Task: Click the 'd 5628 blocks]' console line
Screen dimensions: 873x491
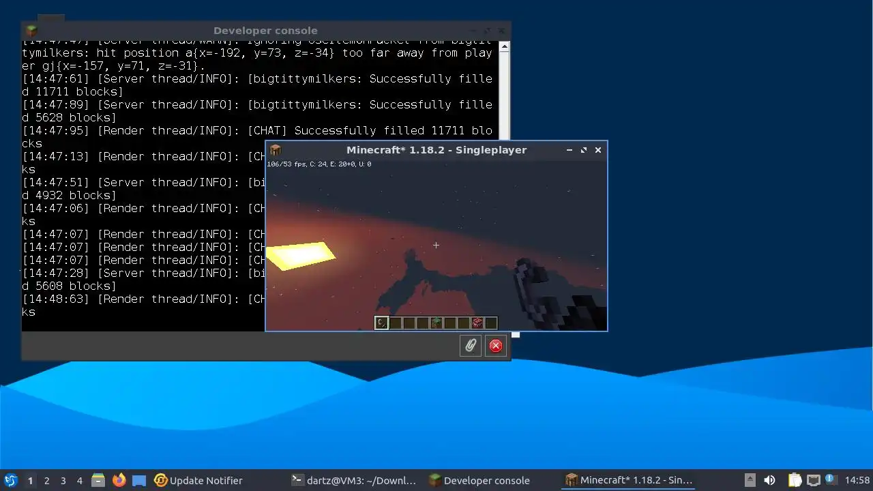Action: (70, 117)
